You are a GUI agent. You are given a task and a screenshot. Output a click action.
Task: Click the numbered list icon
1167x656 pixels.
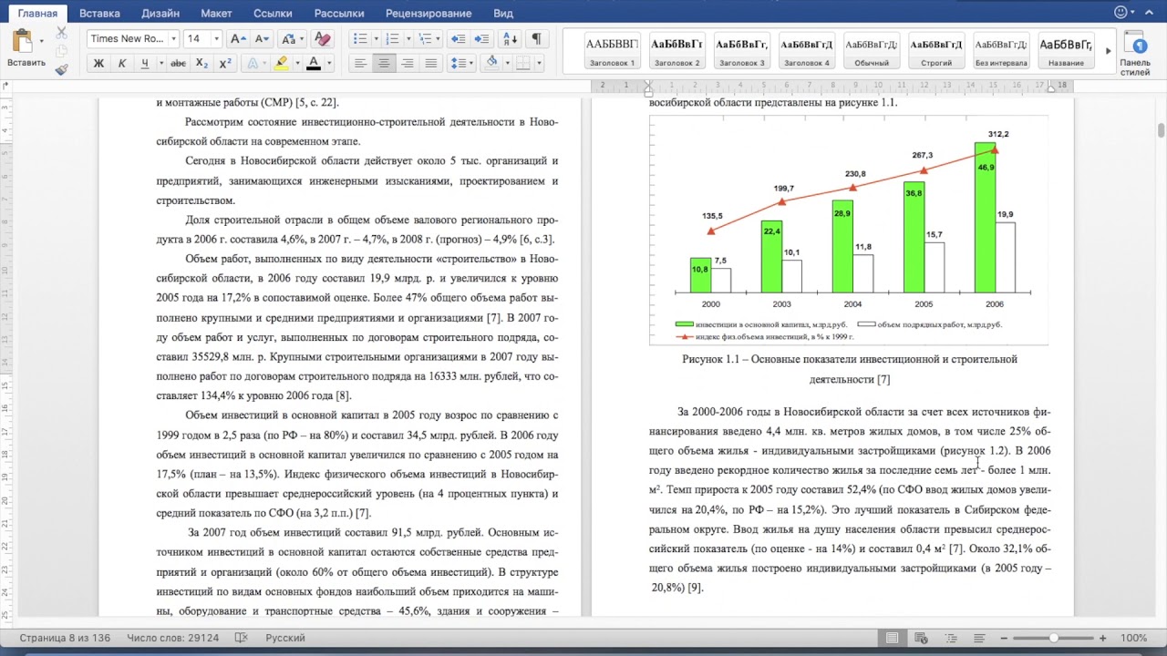coord(392,39)
